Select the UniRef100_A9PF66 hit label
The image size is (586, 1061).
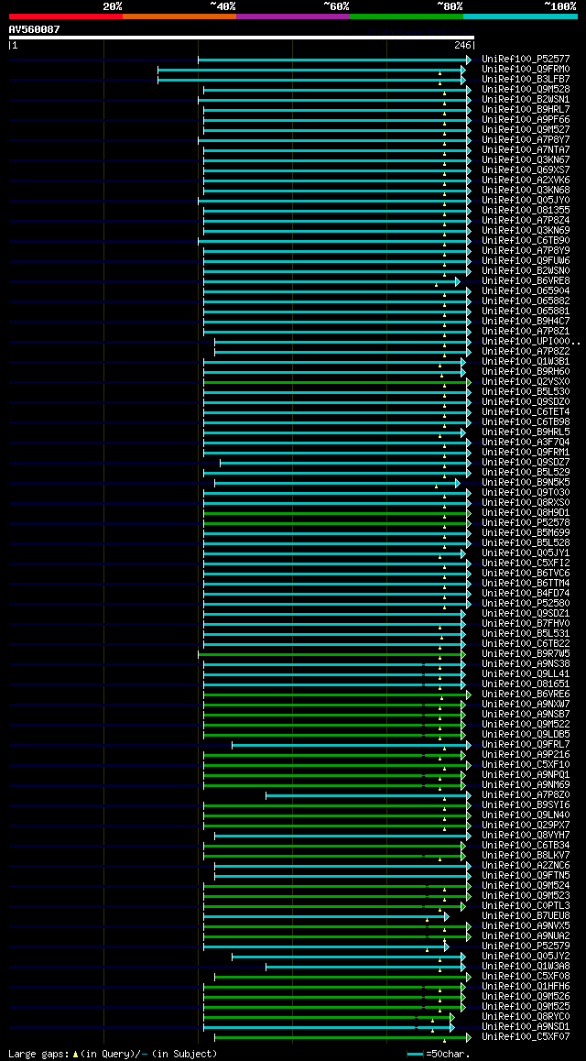tap(526, 119)
